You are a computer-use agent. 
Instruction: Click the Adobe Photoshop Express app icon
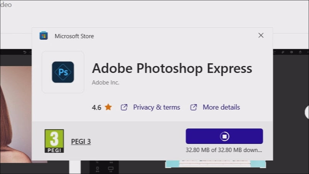pos(63,72)
